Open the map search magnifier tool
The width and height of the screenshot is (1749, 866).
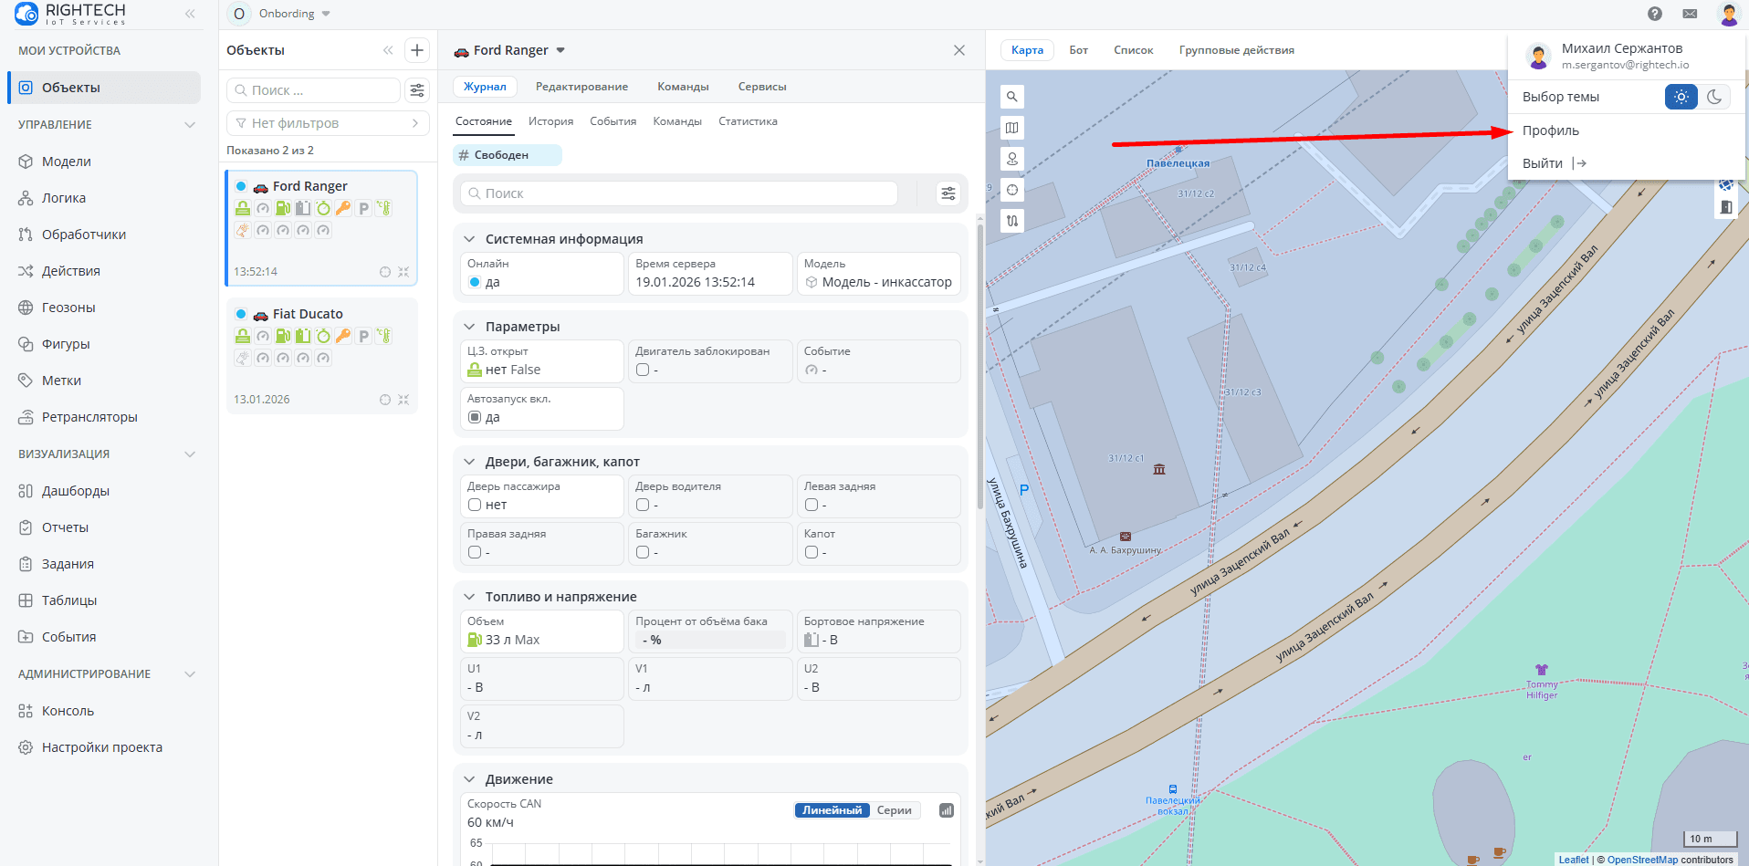pyautogui.click(x=1011, y=97)
